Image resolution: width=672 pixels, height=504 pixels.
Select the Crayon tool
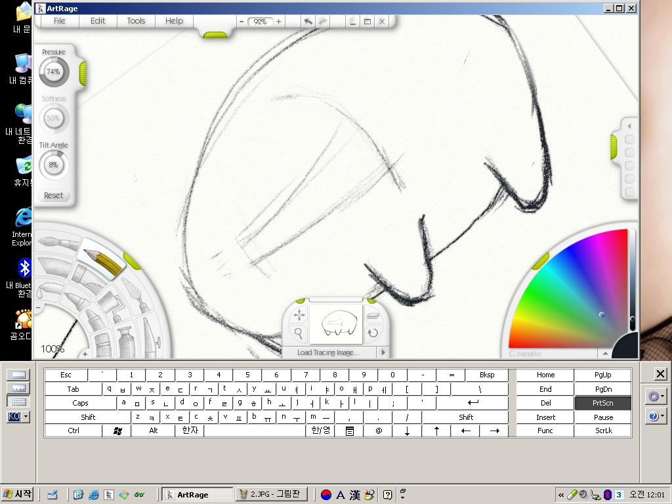[94, 319]
